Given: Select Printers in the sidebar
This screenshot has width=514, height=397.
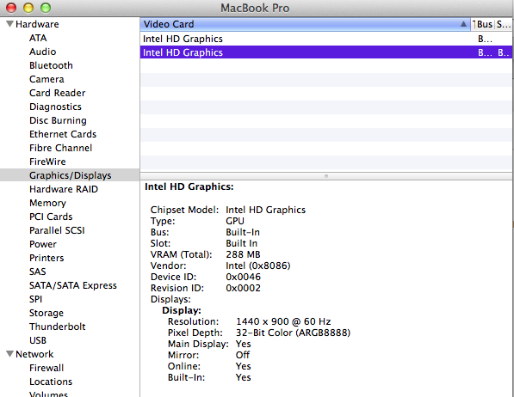Looking at the screenshot, I should click(x=46, y=258).
